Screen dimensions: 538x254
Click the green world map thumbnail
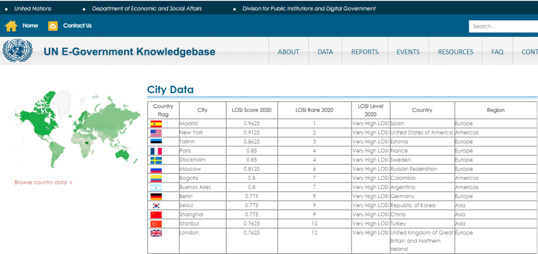(x=76, y=128)
